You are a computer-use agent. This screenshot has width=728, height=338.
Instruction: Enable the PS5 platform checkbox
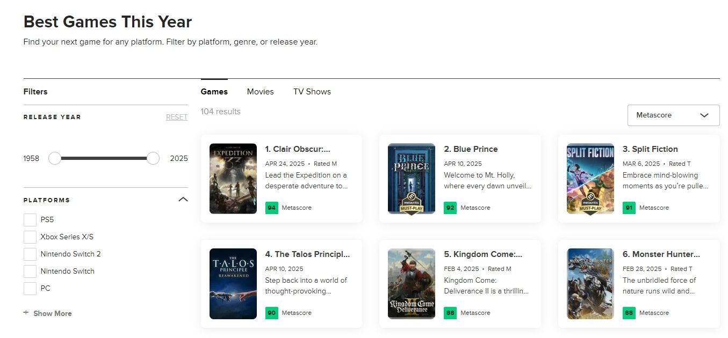tap(30, 220)
